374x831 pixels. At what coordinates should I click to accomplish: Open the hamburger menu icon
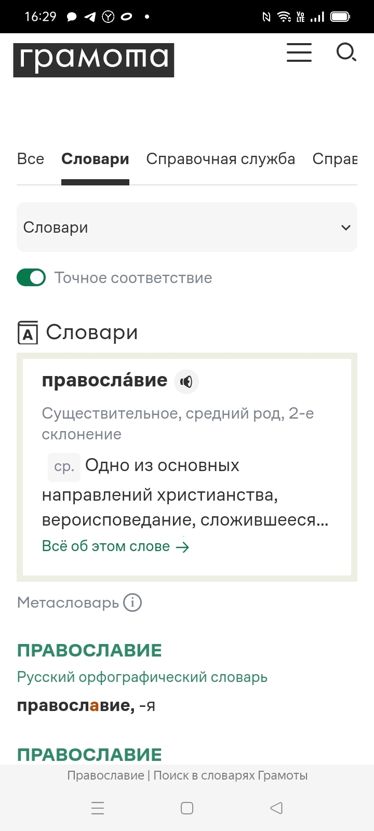point(299,52)
